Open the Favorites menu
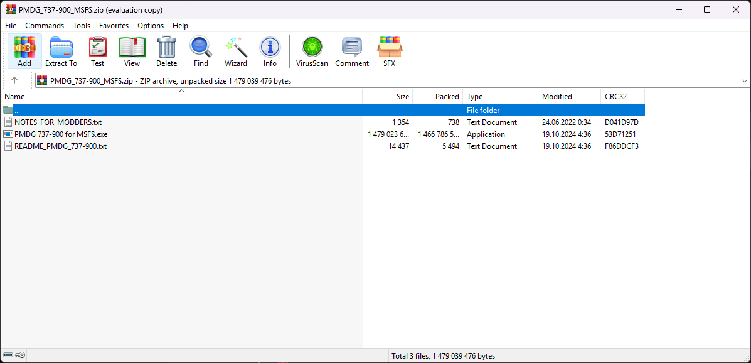 point(114,25)
